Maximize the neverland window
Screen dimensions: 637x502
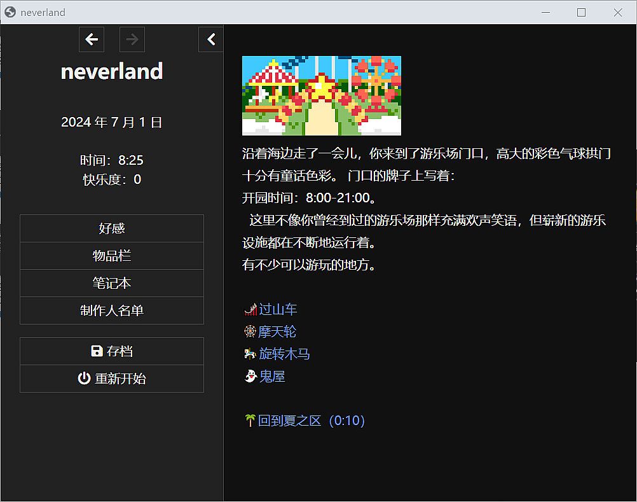coord(581,12)
